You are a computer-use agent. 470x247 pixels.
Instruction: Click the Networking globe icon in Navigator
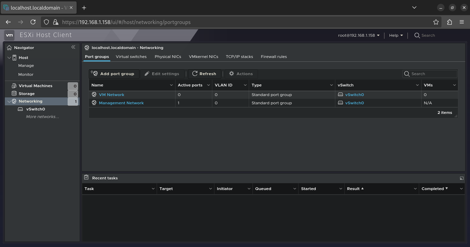[x=14, y=101]
